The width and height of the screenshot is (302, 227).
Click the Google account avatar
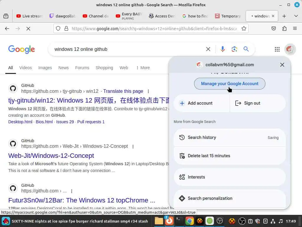pos(290,49)
